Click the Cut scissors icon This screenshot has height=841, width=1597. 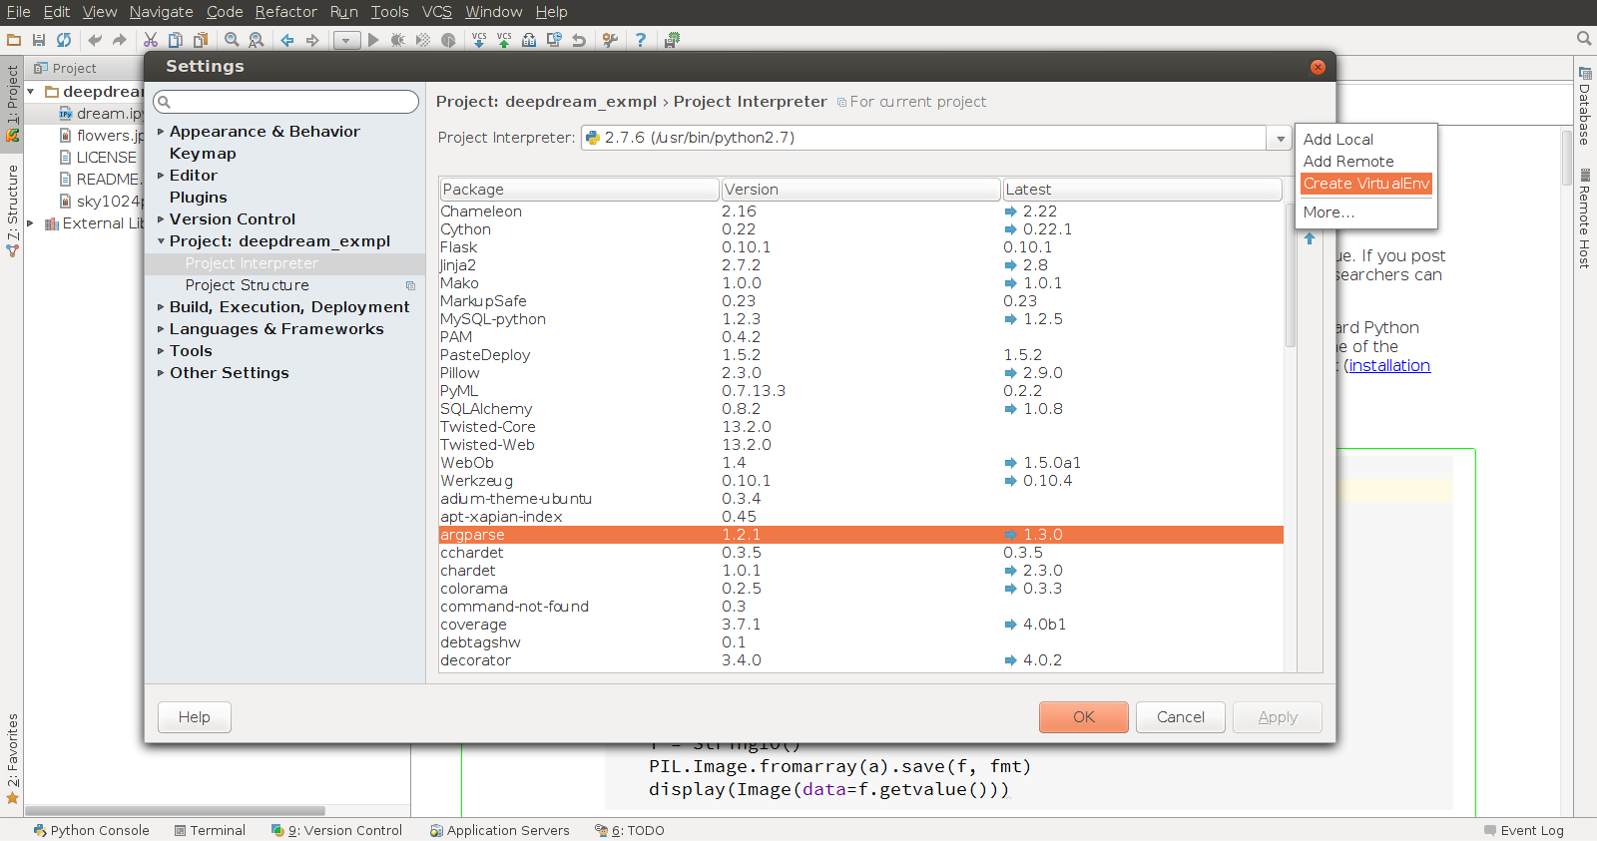151,40
